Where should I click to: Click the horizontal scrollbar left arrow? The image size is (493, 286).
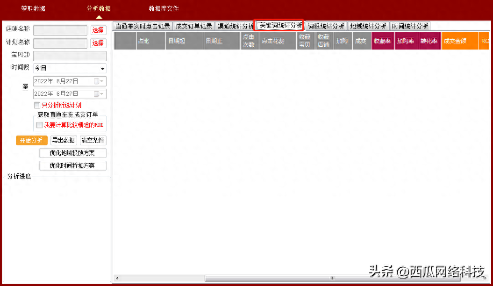tap(117, 278)
